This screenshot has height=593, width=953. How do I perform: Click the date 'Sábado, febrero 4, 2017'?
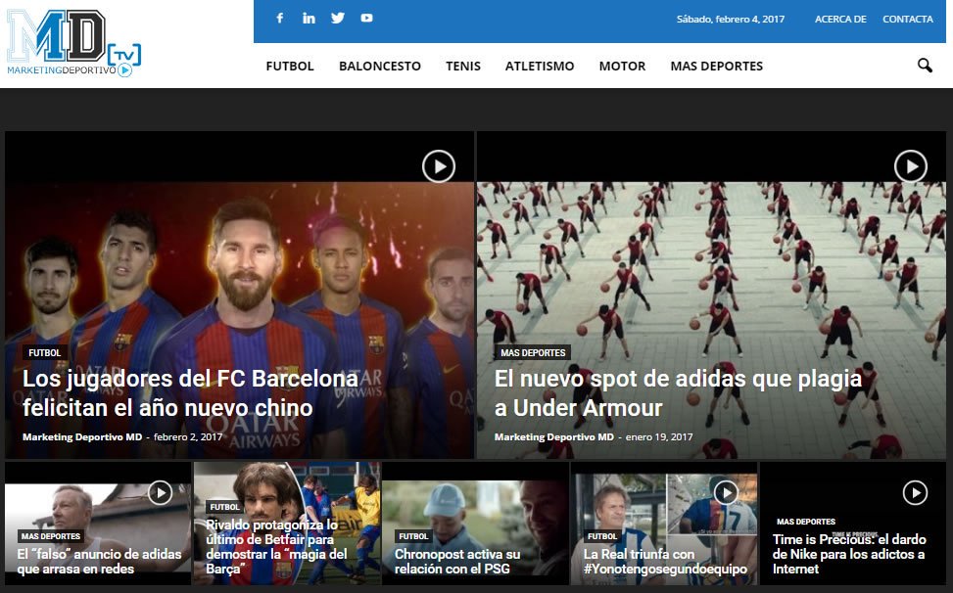point(731,19)
